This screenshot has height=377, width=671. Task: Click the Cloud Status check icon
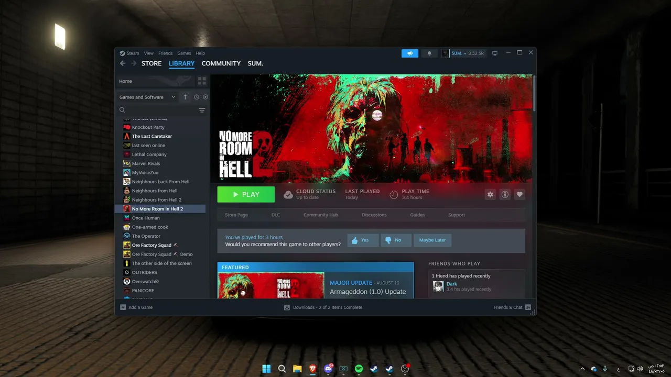(x=288, y=195)
